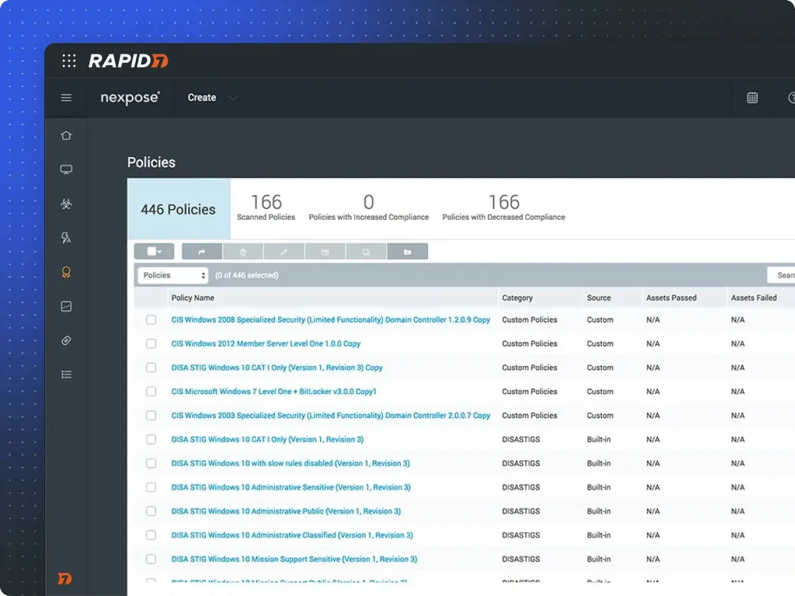Screen dimensions: 795x596
Task: Open DISA STIG Windows 10 Administrative Classified policy
Action: 292,535
